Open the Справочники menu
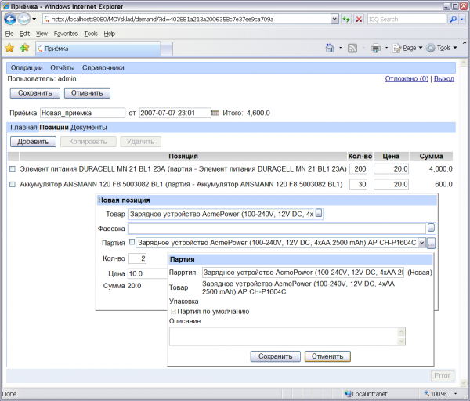470x401 pixels. pyautogui.click(x=103, y=68)
